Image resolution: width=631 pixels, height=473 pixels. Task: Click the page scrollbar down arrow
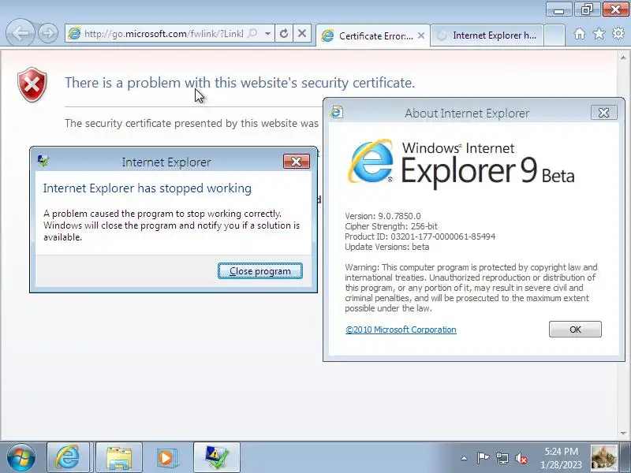tap(623, 433)
